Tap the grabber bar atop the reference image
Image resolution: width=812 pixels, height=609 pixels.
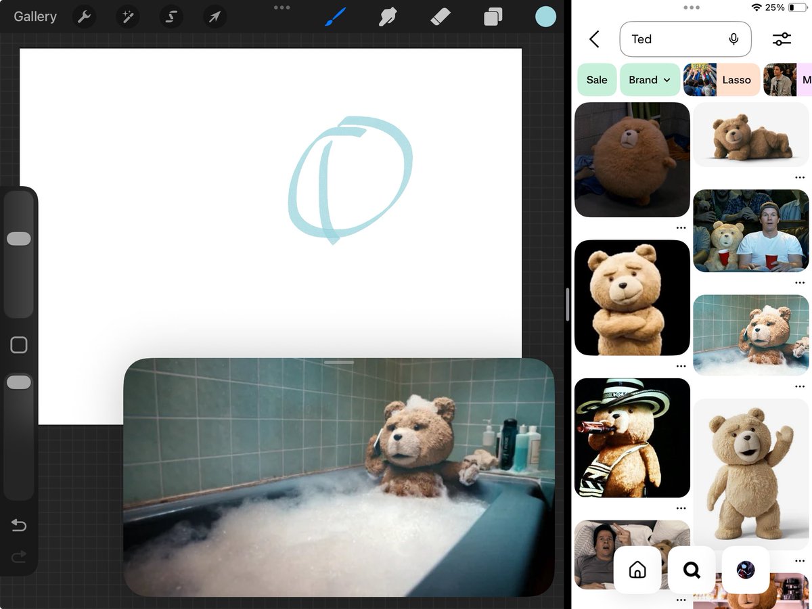(x=339, y=363)
